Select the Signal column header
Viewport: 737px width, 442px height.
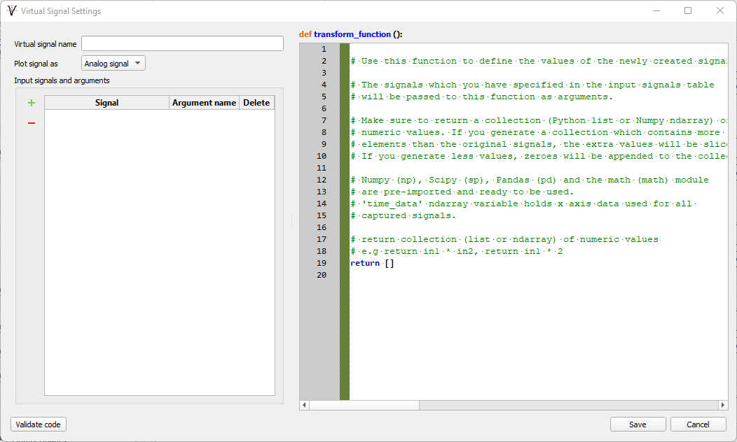(106, 103)
